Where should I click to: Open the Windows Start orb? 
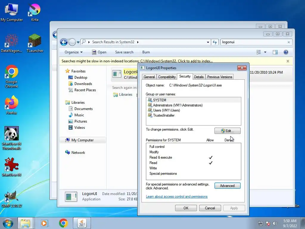[8, 223]
